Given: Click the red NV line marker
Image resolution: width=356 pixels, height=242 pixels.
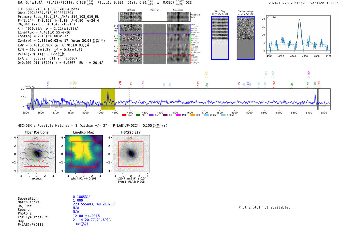Looking at the screenshot, I should pyautogui.click(x=120, y=85).
